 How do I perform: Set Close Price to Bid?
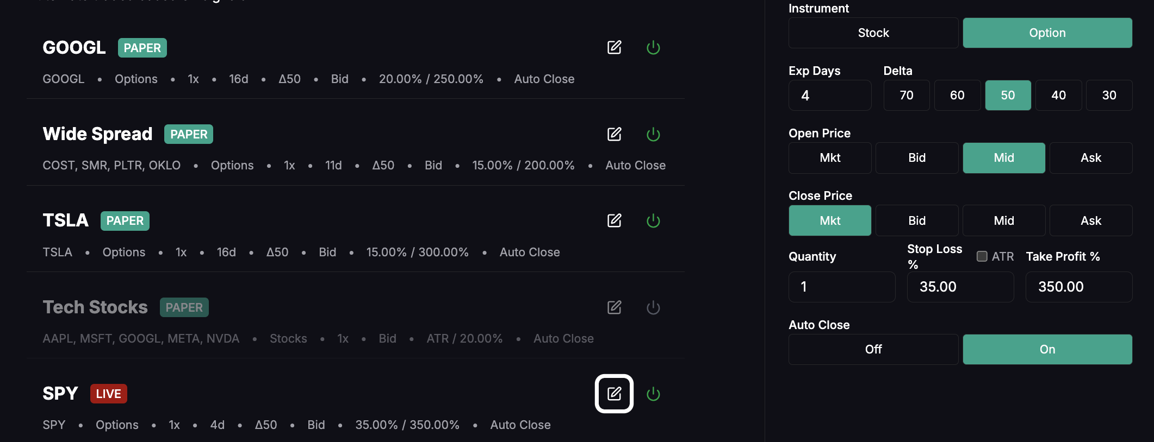[917, 220]
